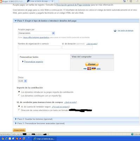Image resolution: width=140 pixels, height=141 pixels.
Task: Click the PayPal icon on the active tab
Action: point(28,1)
